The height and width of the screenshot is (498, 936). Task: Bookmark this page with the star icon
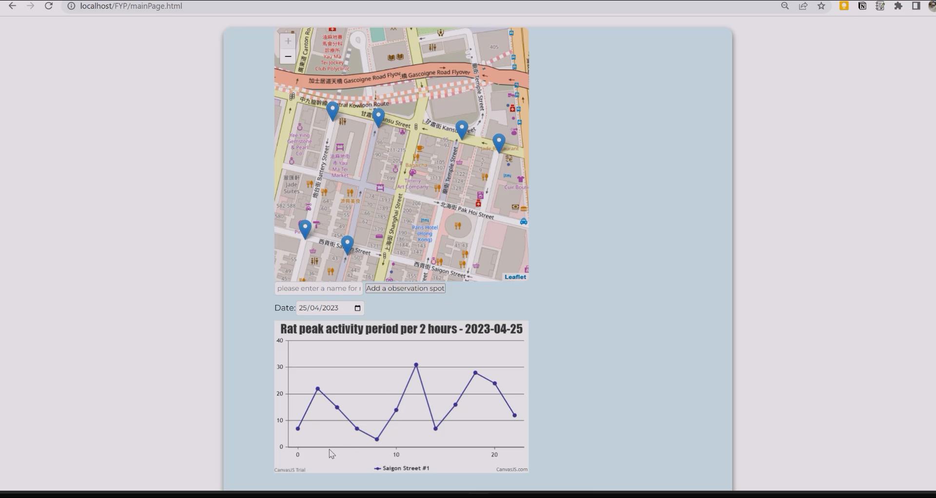(x=821, y=6)
